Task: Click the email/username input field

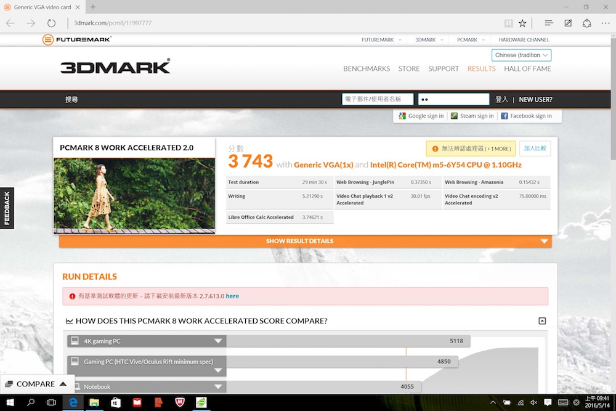Action: [x=377, y=99]
